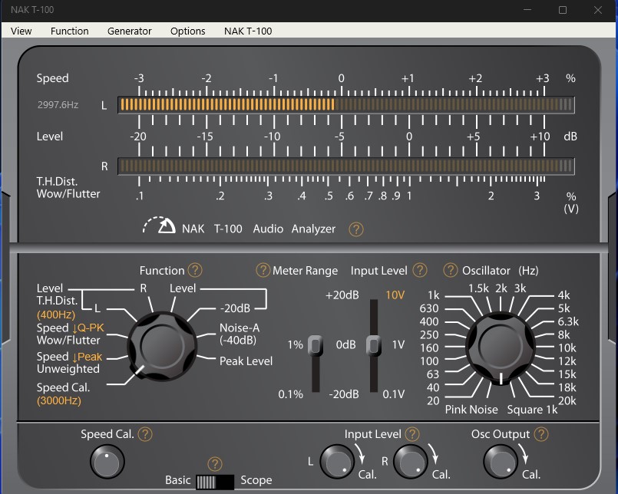618x494 pixels.
Task: Open help next to the Speed Cal. knob heading
Action: point(145,434)
